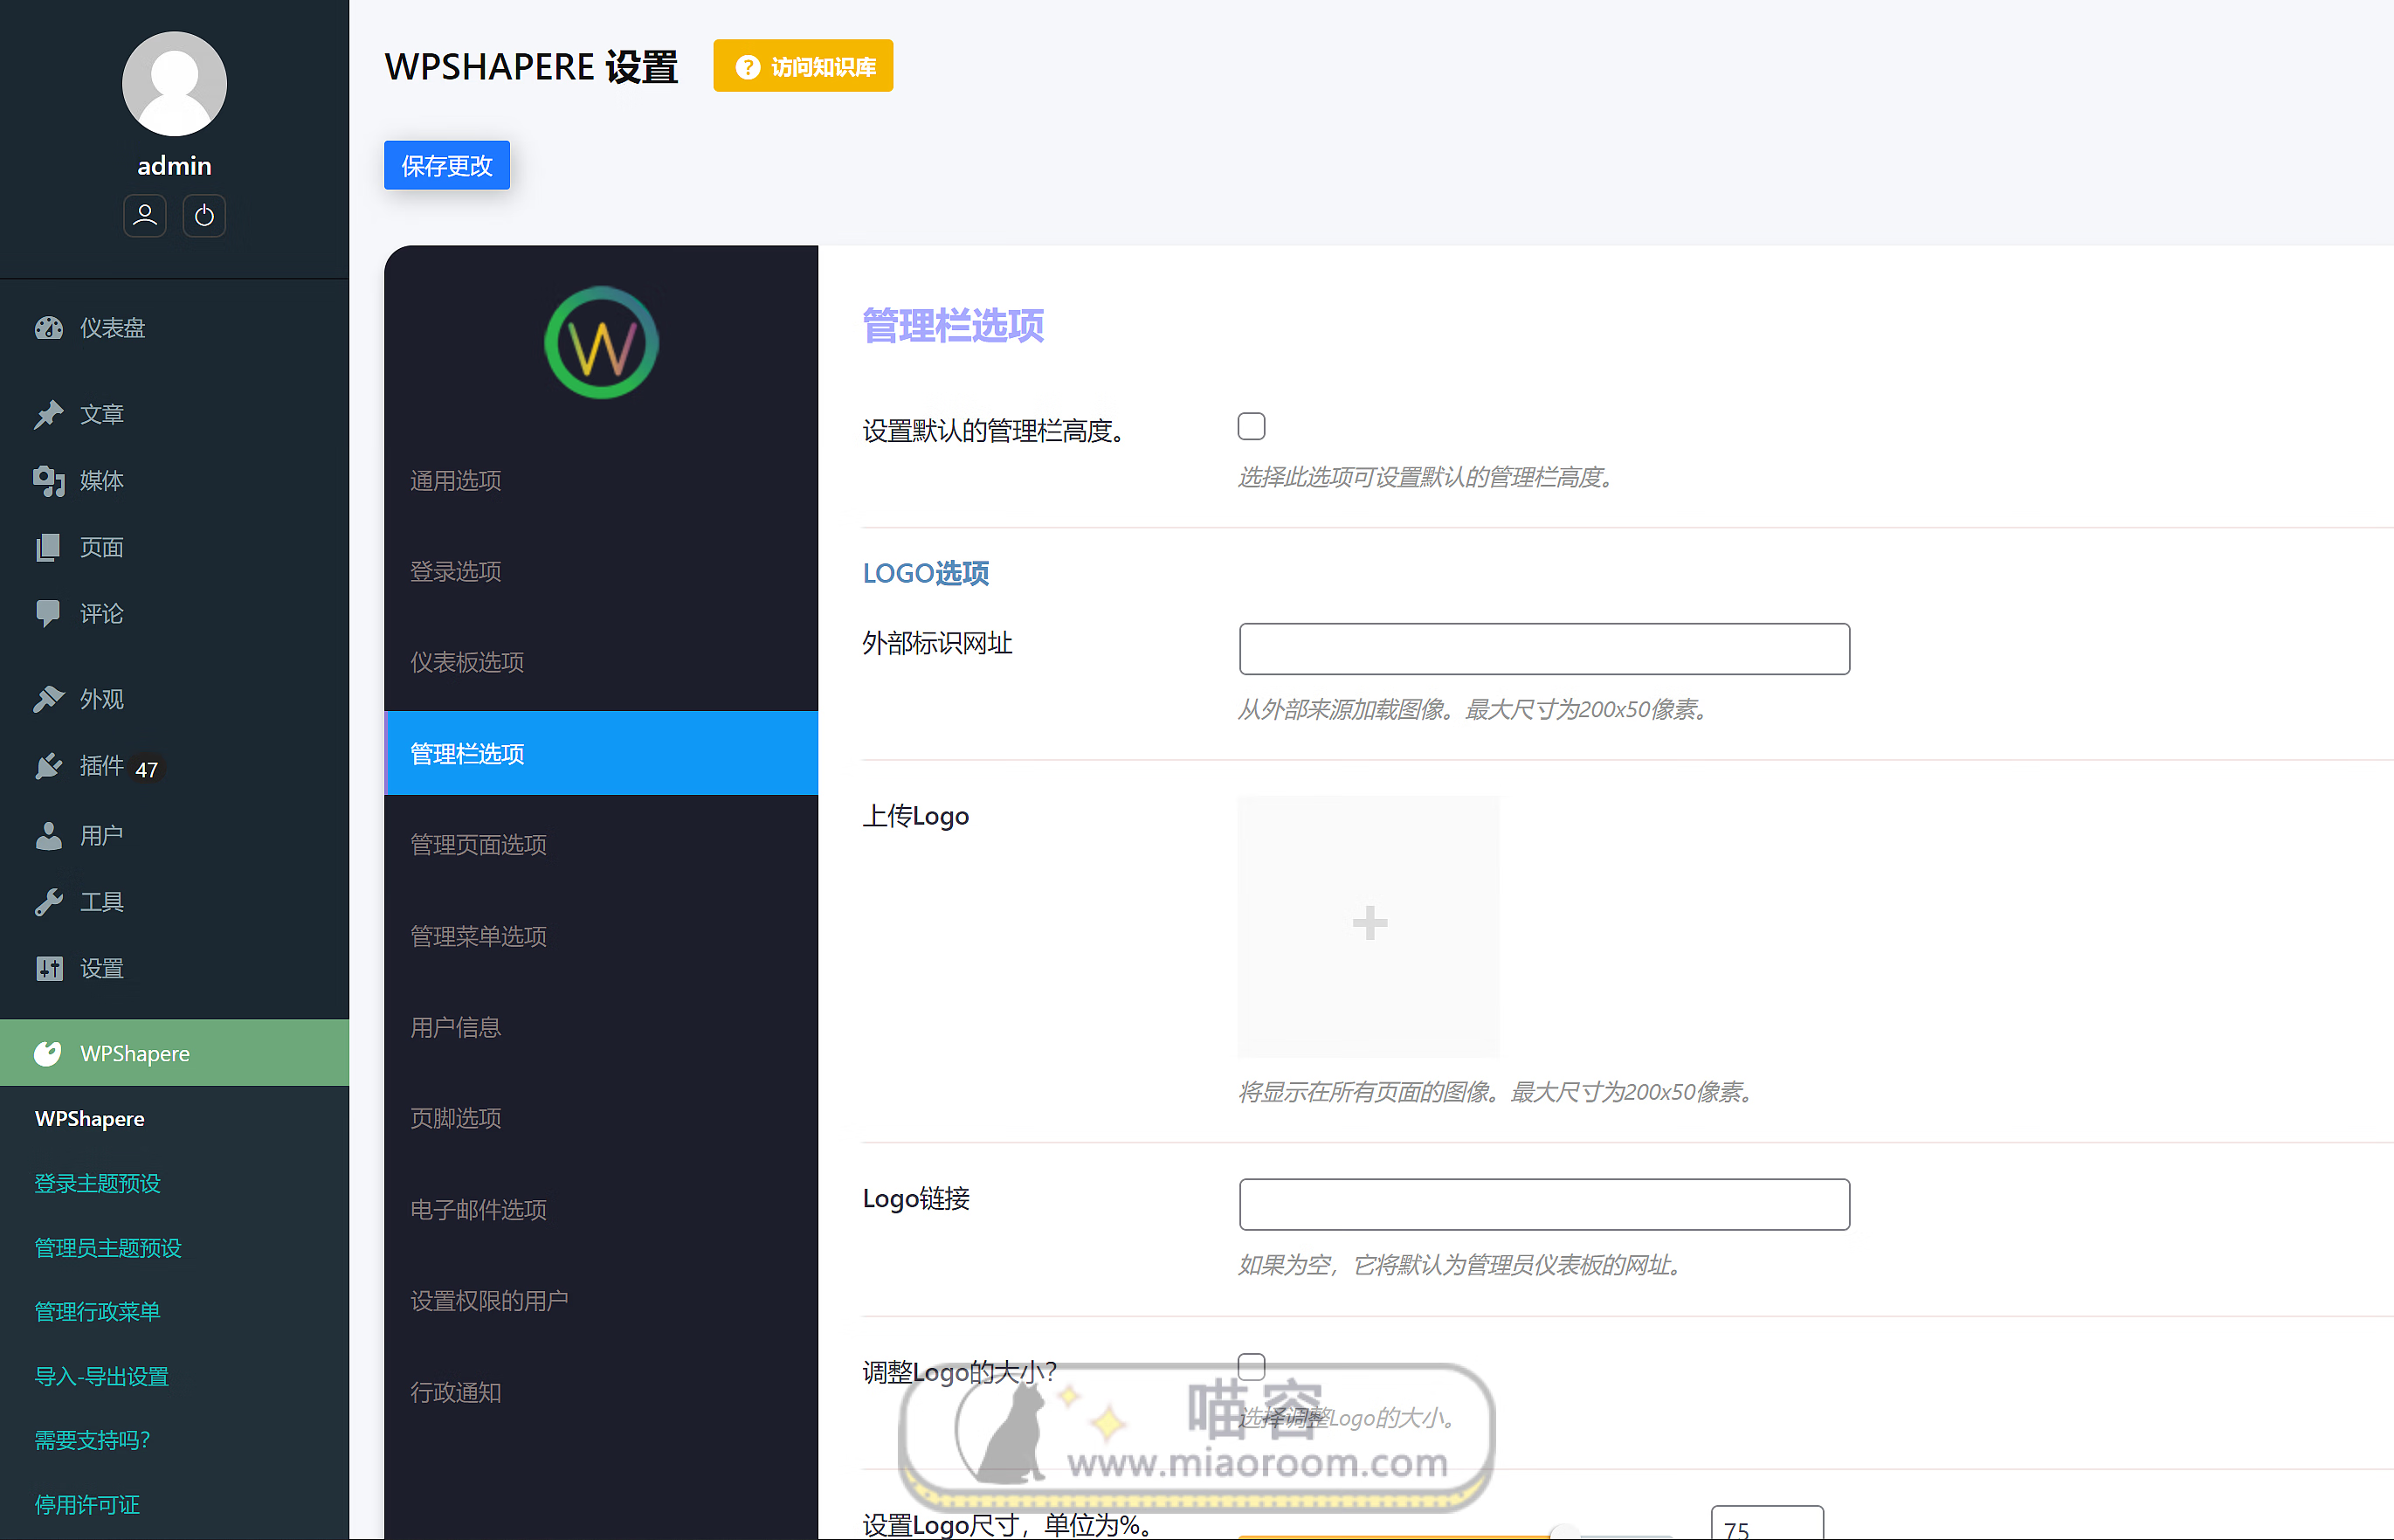The image size is (2394, 1540).
Task: Open the 管理菜单选项 tab
Action: coord(601,936)
